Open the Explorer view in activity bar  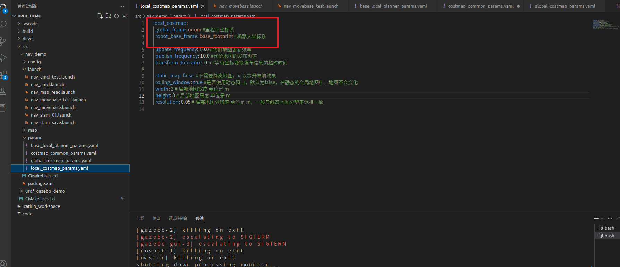[3, 8]
